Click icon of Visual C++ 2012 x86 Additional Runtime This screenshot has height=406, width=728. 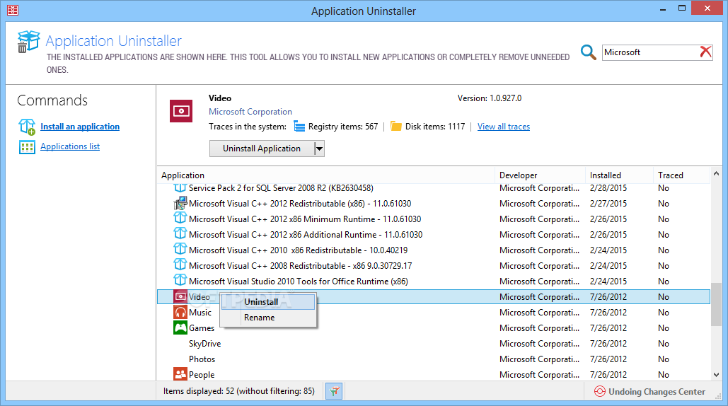180,233
